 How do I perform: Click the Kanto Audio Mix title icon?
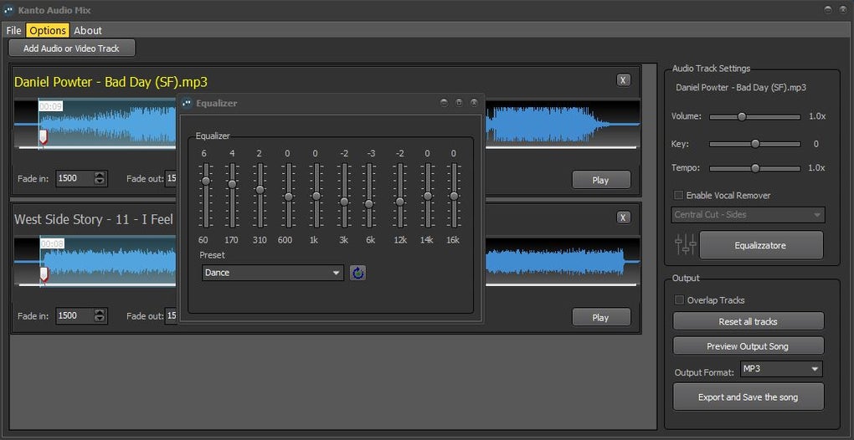(x=8, y=10)
